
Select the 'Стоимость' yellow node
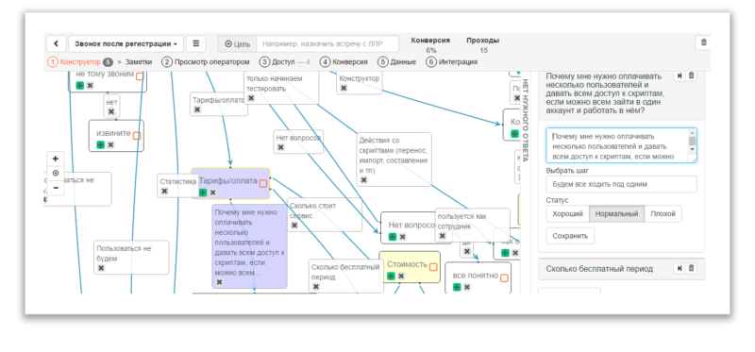coord(410,267)
